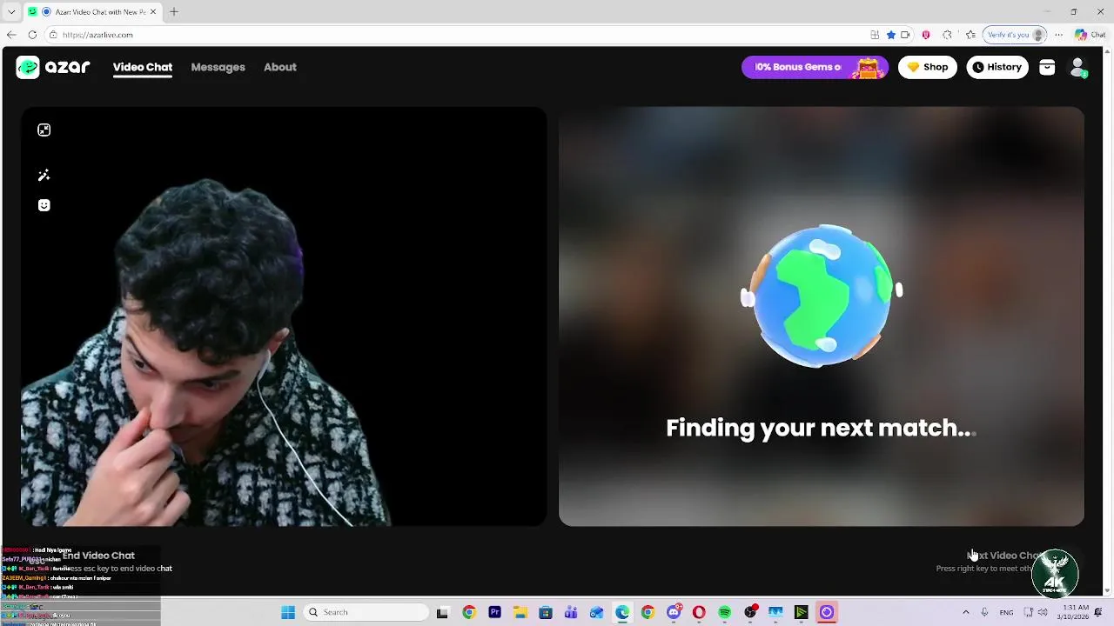
Task: Select the Azar Video Chat browser tab
Action: [x=91, y=11]
